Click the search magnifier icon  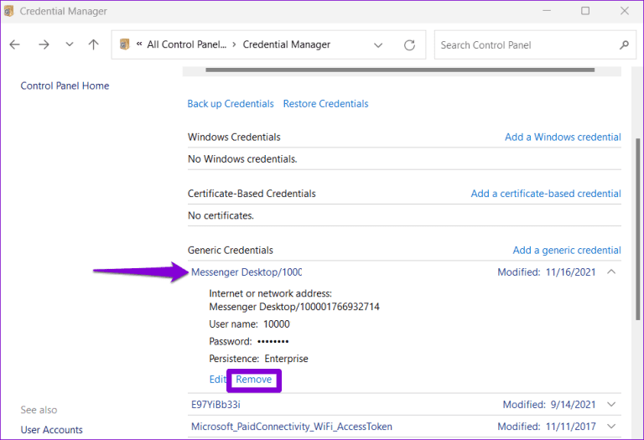click(624, 44)
